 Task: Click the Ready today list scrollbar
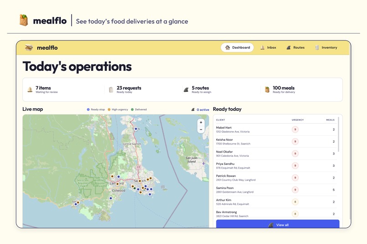point(338,134)
